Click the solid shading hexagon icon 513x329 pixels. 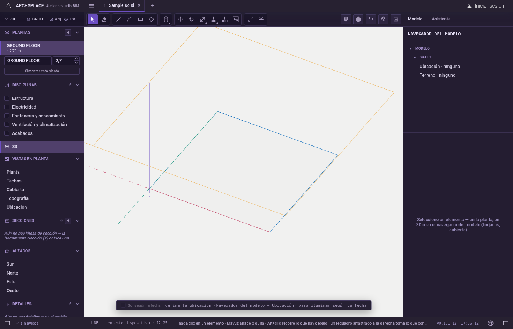358,19
